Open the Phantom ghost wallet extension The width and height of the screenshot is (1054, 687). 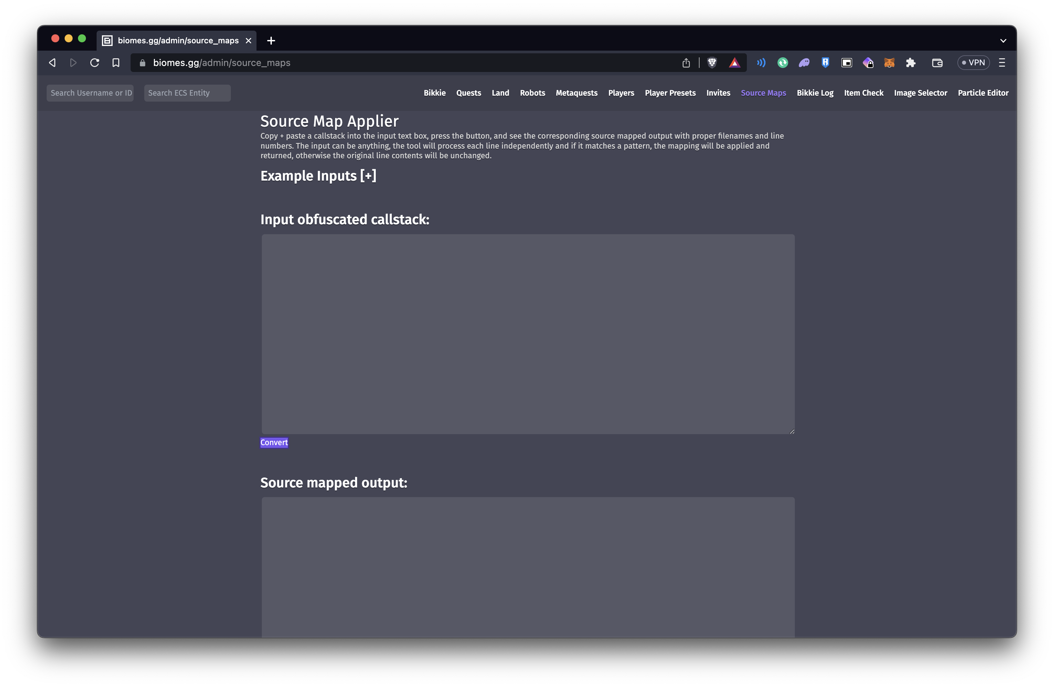(x=804, y=63)
